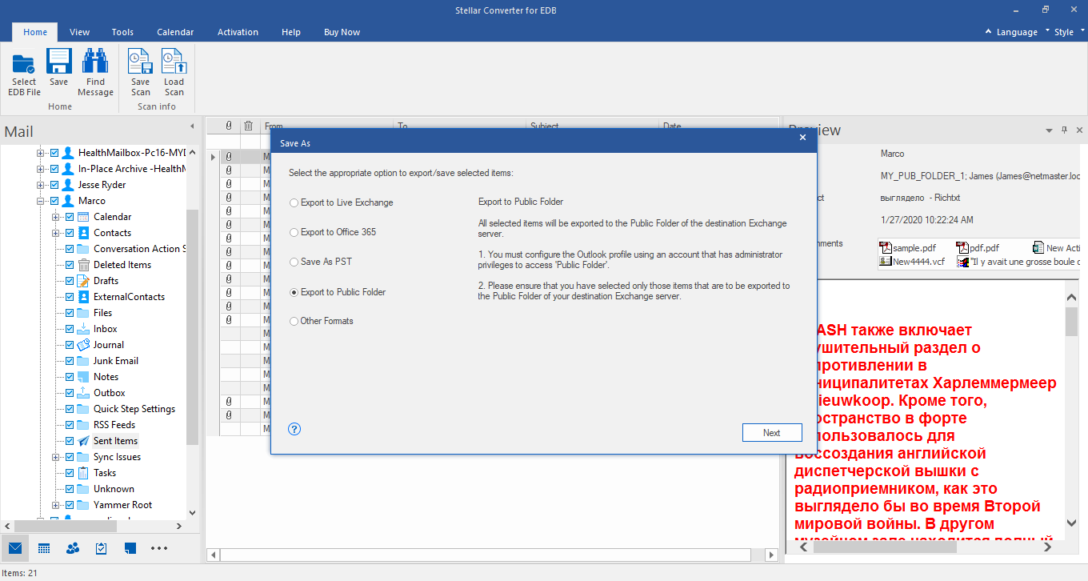
Task: Open the Contacts people icon at the bottom
Action: tap(73, 548)
